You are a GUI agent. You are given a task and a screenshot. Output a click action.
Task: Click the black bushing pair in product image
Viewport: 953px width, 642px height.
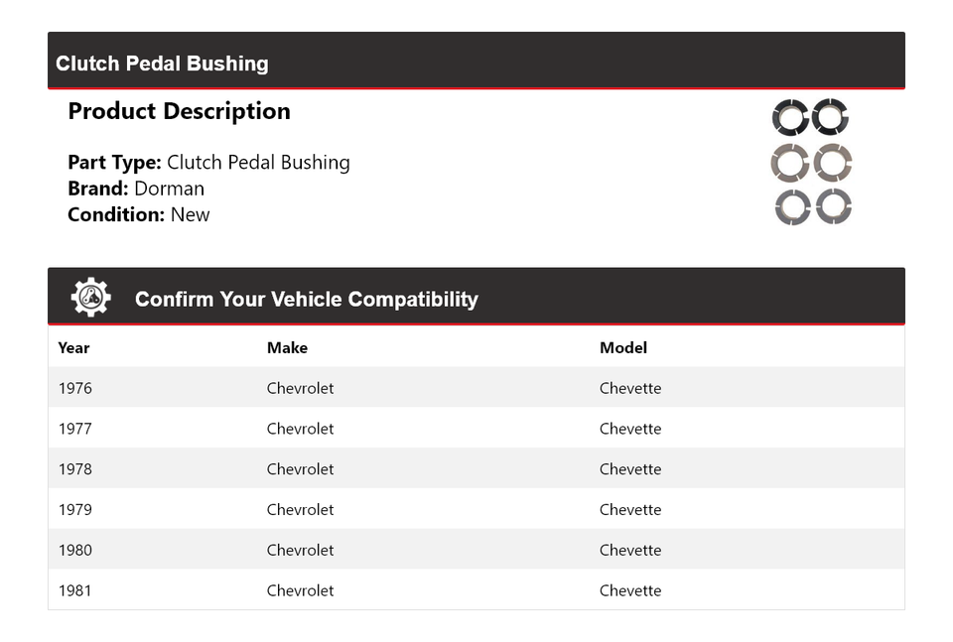tap(811, 117)
